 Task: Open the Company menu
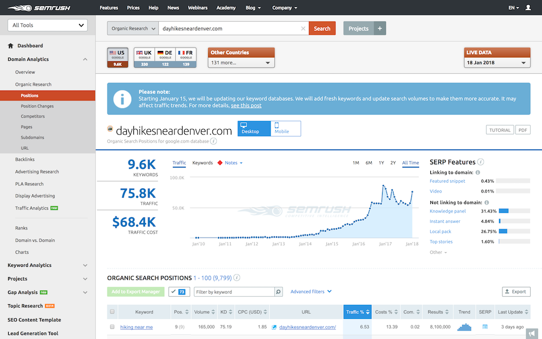point(285,8)
